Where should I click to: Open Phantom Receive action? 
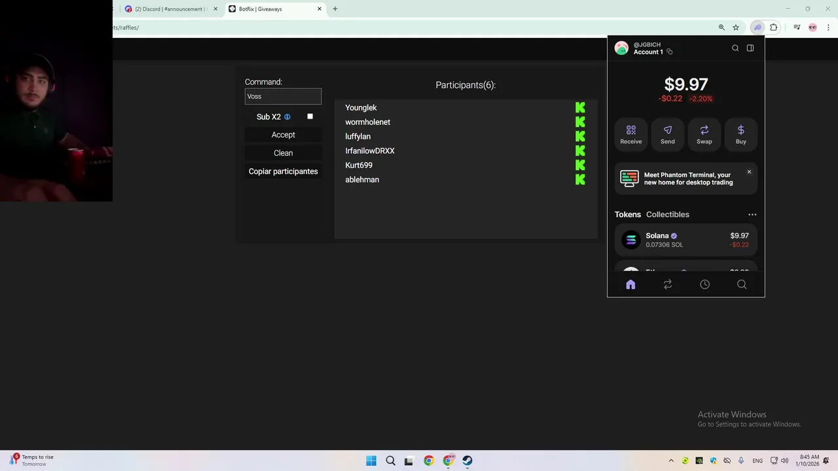point(631,134)
